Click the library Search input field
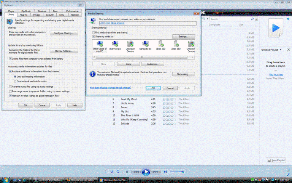Image resolution: width=292 pixels, height=183 pixels. (230, 19)
